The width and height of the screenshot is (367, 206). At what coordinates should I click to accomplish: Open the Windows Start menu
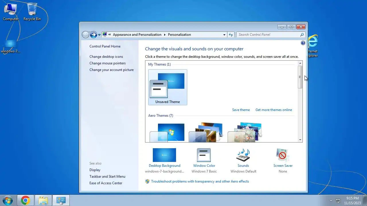[7, 200]
